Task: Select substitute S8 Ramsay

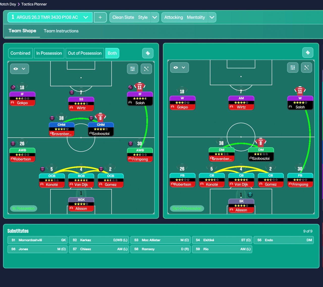Action: [161, 249]
